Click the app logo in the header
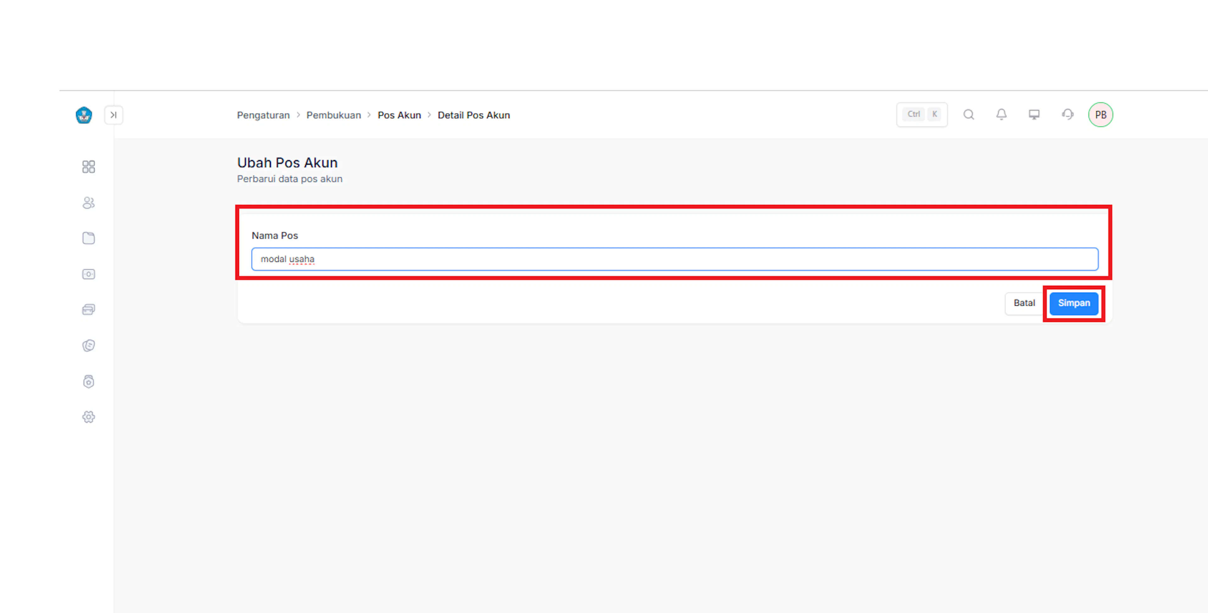Screen dimensions: 1208x613 point(84,115)
